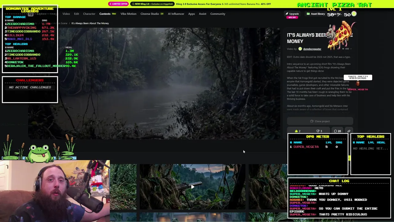Select the jungle thumbnail left of the sniper
Viewport: 394px width, 222px height.
123,187
